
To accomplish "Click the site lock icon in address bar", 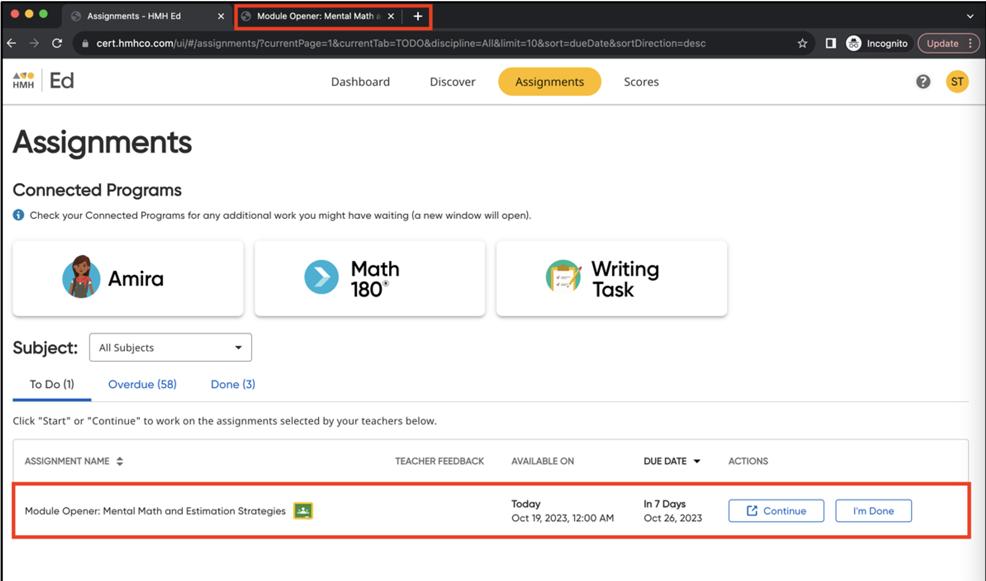I will pyautogui.click(x=85, y=44).
